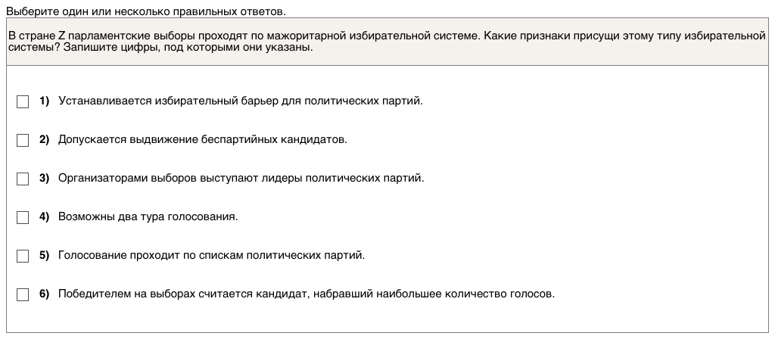Click the answer text starting with Организаторами выборов

click(x=241, y=178)
